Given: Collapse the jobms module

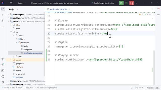Looking at the screenshot, I should click(8, 21).
